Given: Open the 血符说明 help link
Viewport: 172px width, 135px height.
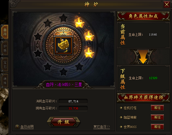Looking at the screenshot, I should coord(27,127).
